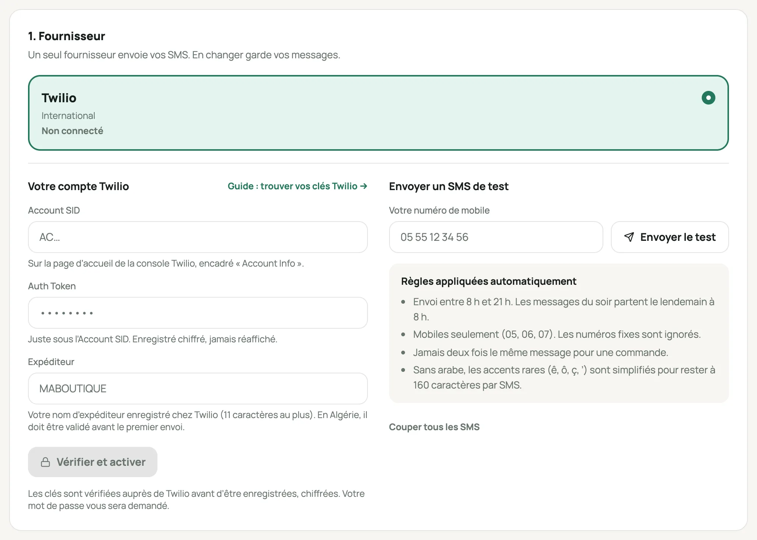Viewport: 757px width, 540px height.
Task: Click the Vérifier et activer button
Action: 93,462
